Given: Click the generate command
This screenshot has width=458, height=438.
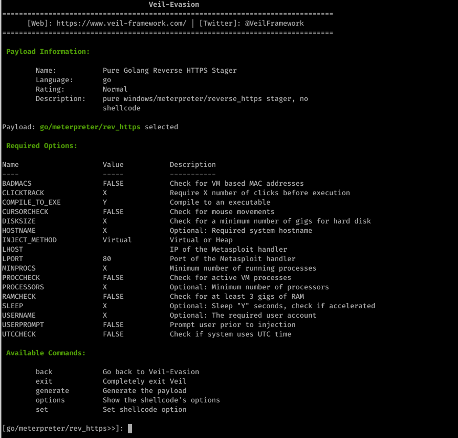Looking at the screenshot, I should [x=52, y=391].
